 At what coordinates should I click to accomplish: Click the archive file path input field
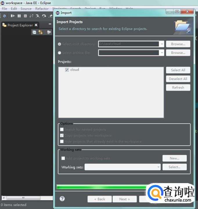point(129,53)
